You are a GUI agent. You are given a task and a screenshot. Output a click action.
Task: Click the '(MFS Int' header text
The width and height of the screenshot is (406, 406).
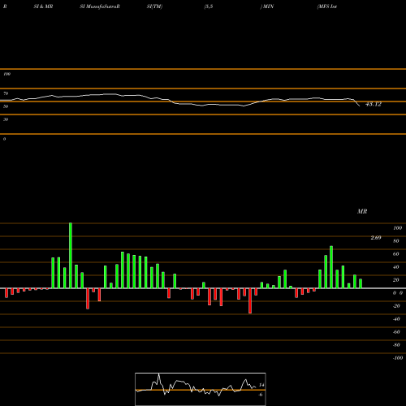327,6
